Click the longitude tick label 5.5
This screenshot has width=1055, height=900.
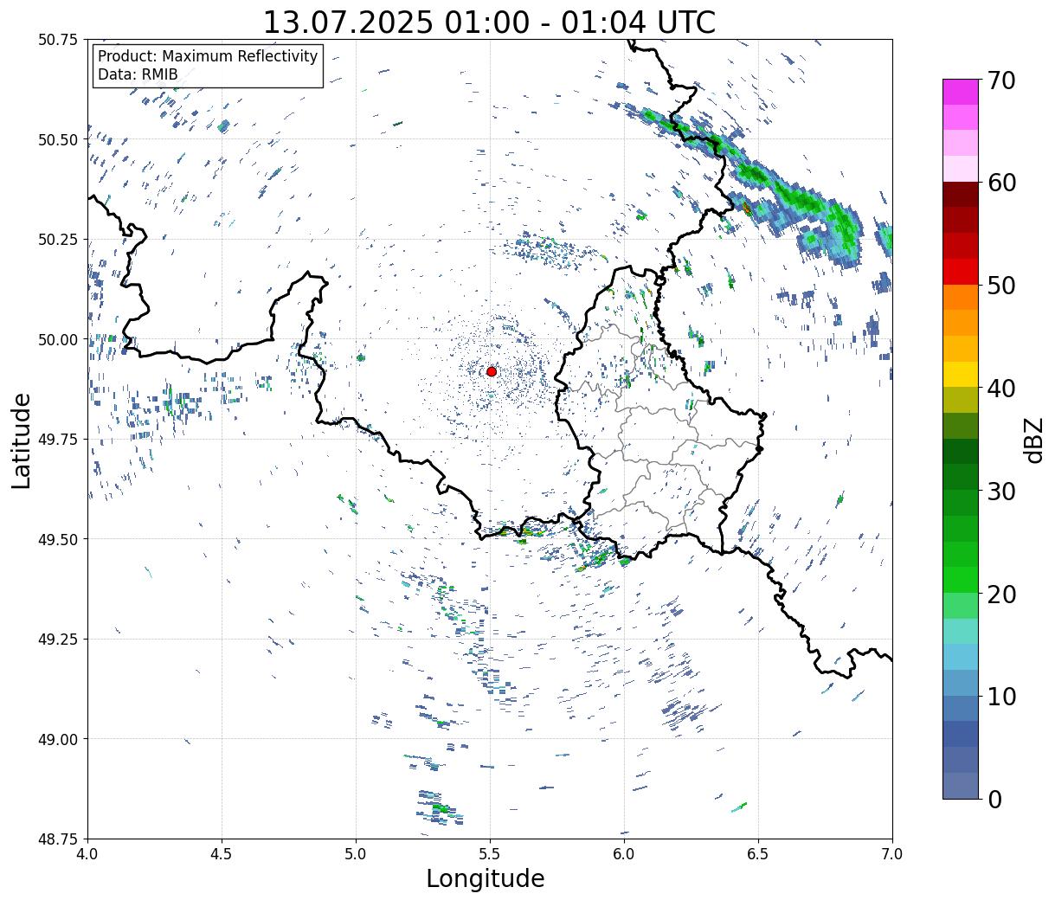point(490,854)
